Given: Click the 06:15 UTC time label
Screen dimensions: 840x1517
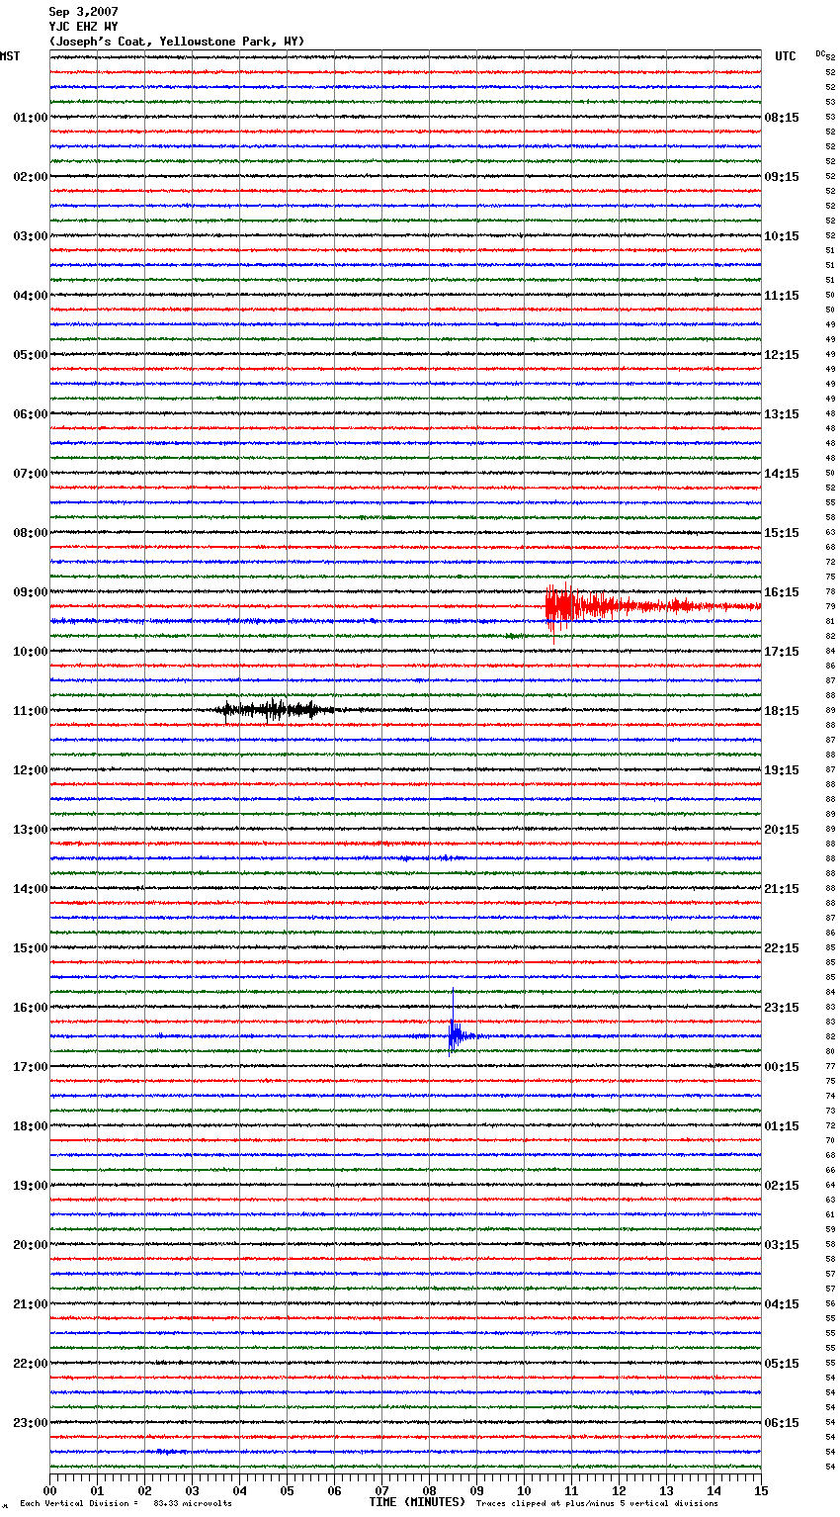Looking at the screenshot, I should pyautogui.click(x=782, y=1423).
